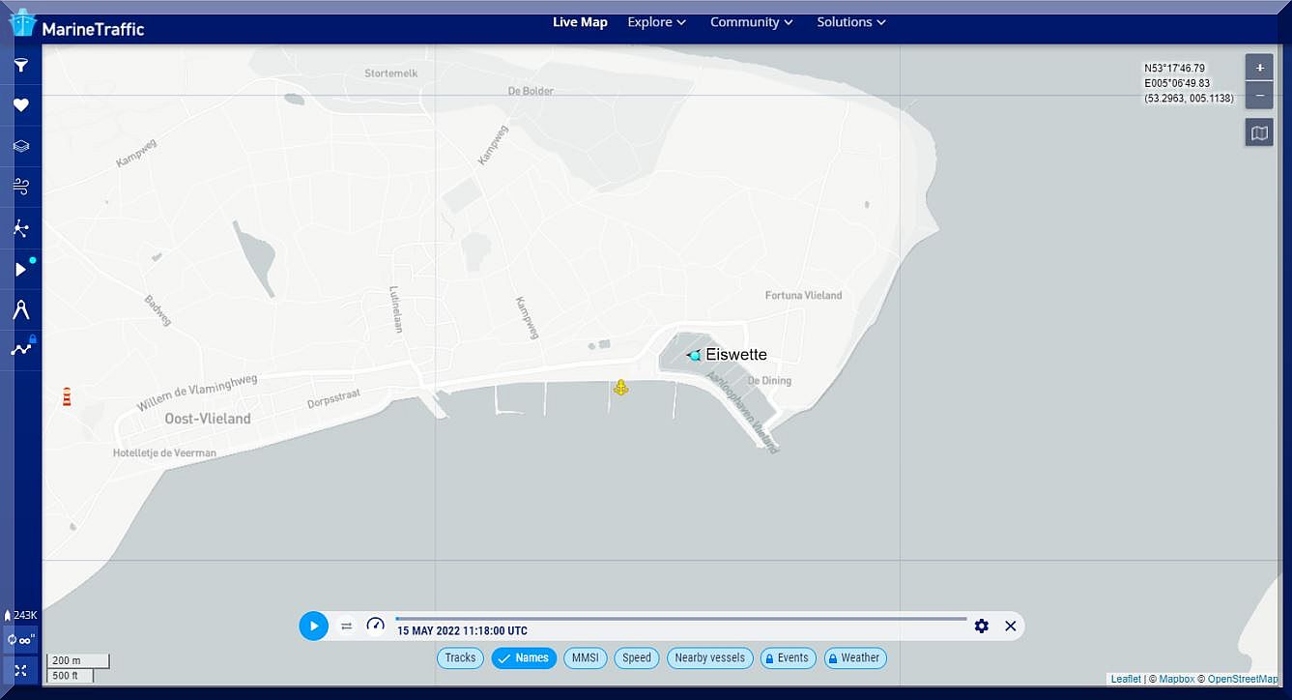The height and width of the screenshot is (700, 1292).
Task: Open playback settings gear icon
Action: tap(982, 626)
